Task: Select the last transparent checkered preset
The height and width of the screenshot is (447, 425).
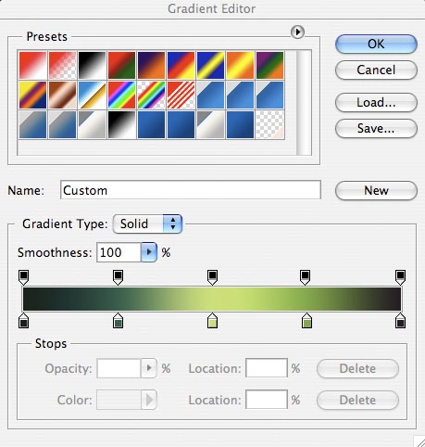Action: (x=269, y=124)
